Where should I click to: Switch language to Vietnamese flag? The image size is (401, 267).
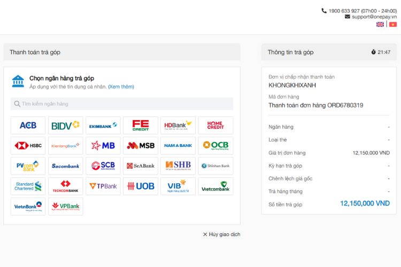pyautogui.click(x=393, y=25)
